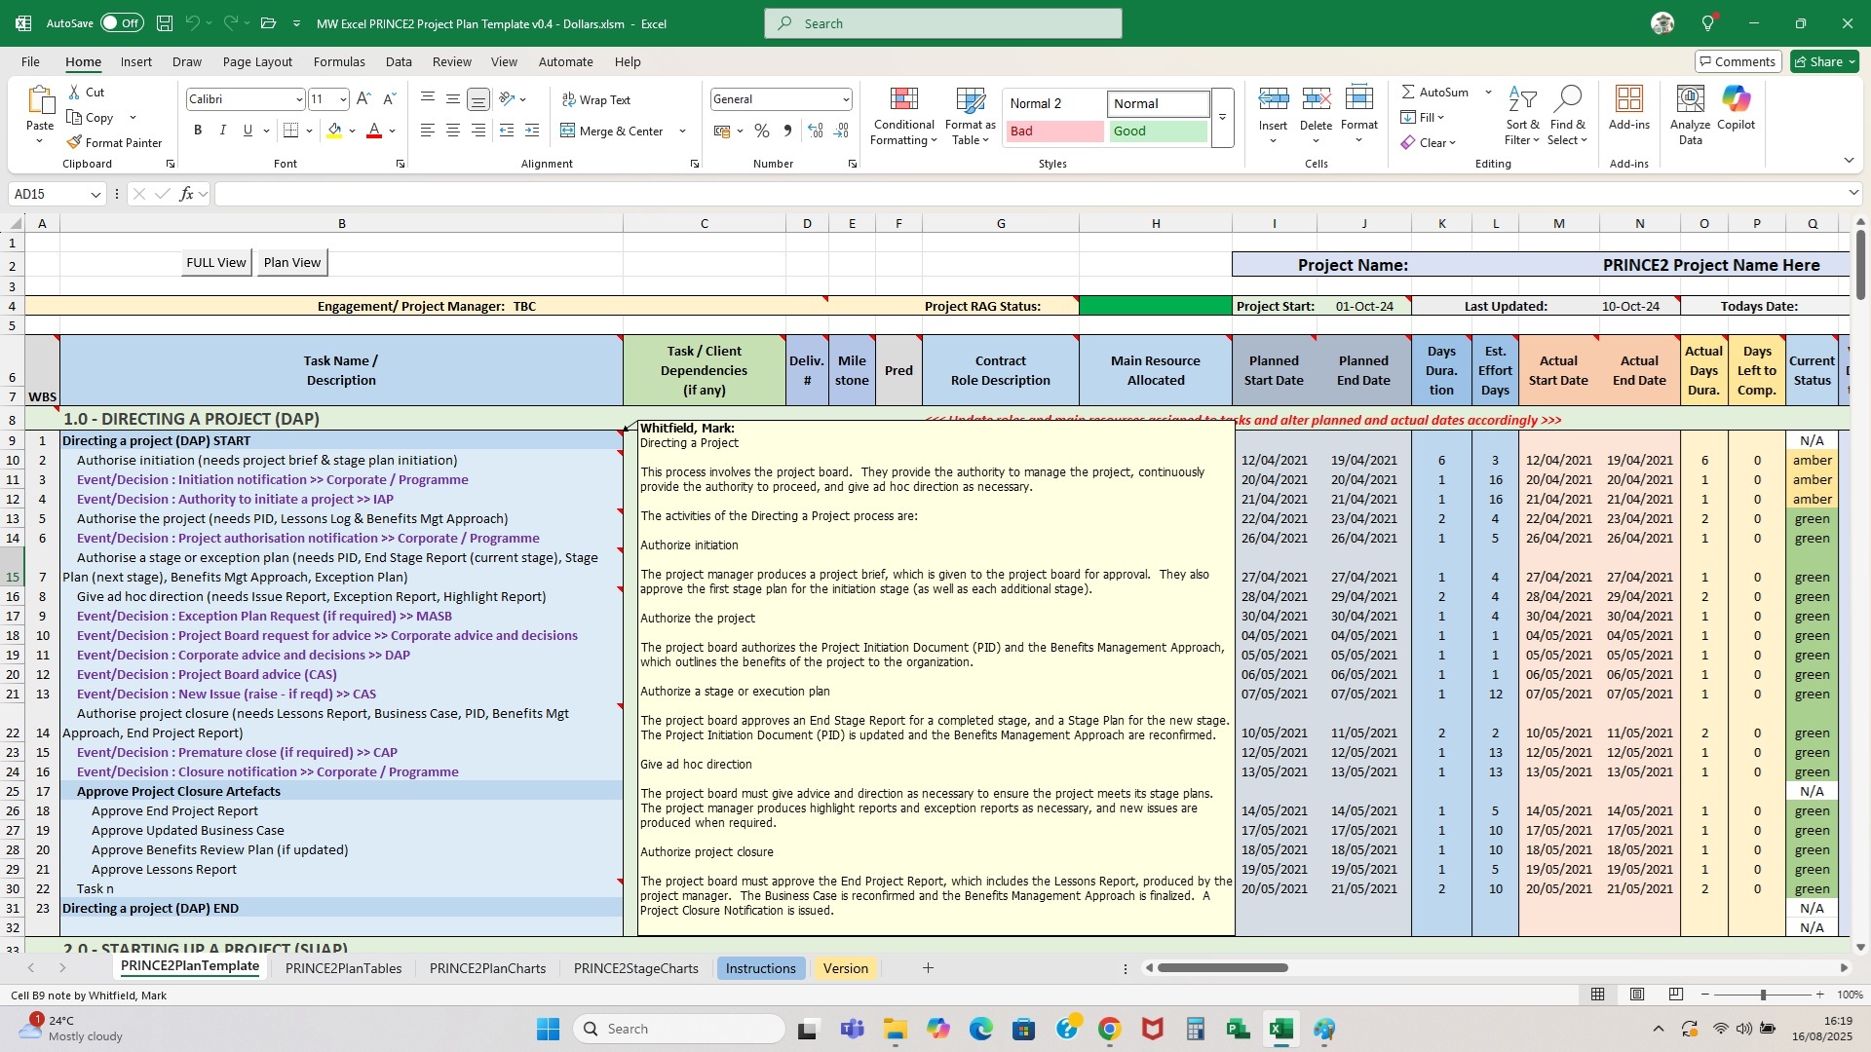
Task: Open the General number format dropdown
Action: click(x=845, y=99)
